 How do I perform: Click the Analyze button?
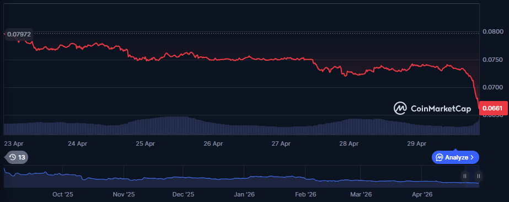coord(455,157)
